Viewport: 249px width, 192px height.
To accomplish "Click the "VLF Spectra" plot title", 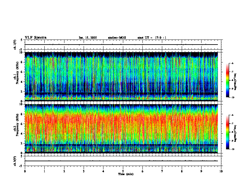I will (36, 38).
